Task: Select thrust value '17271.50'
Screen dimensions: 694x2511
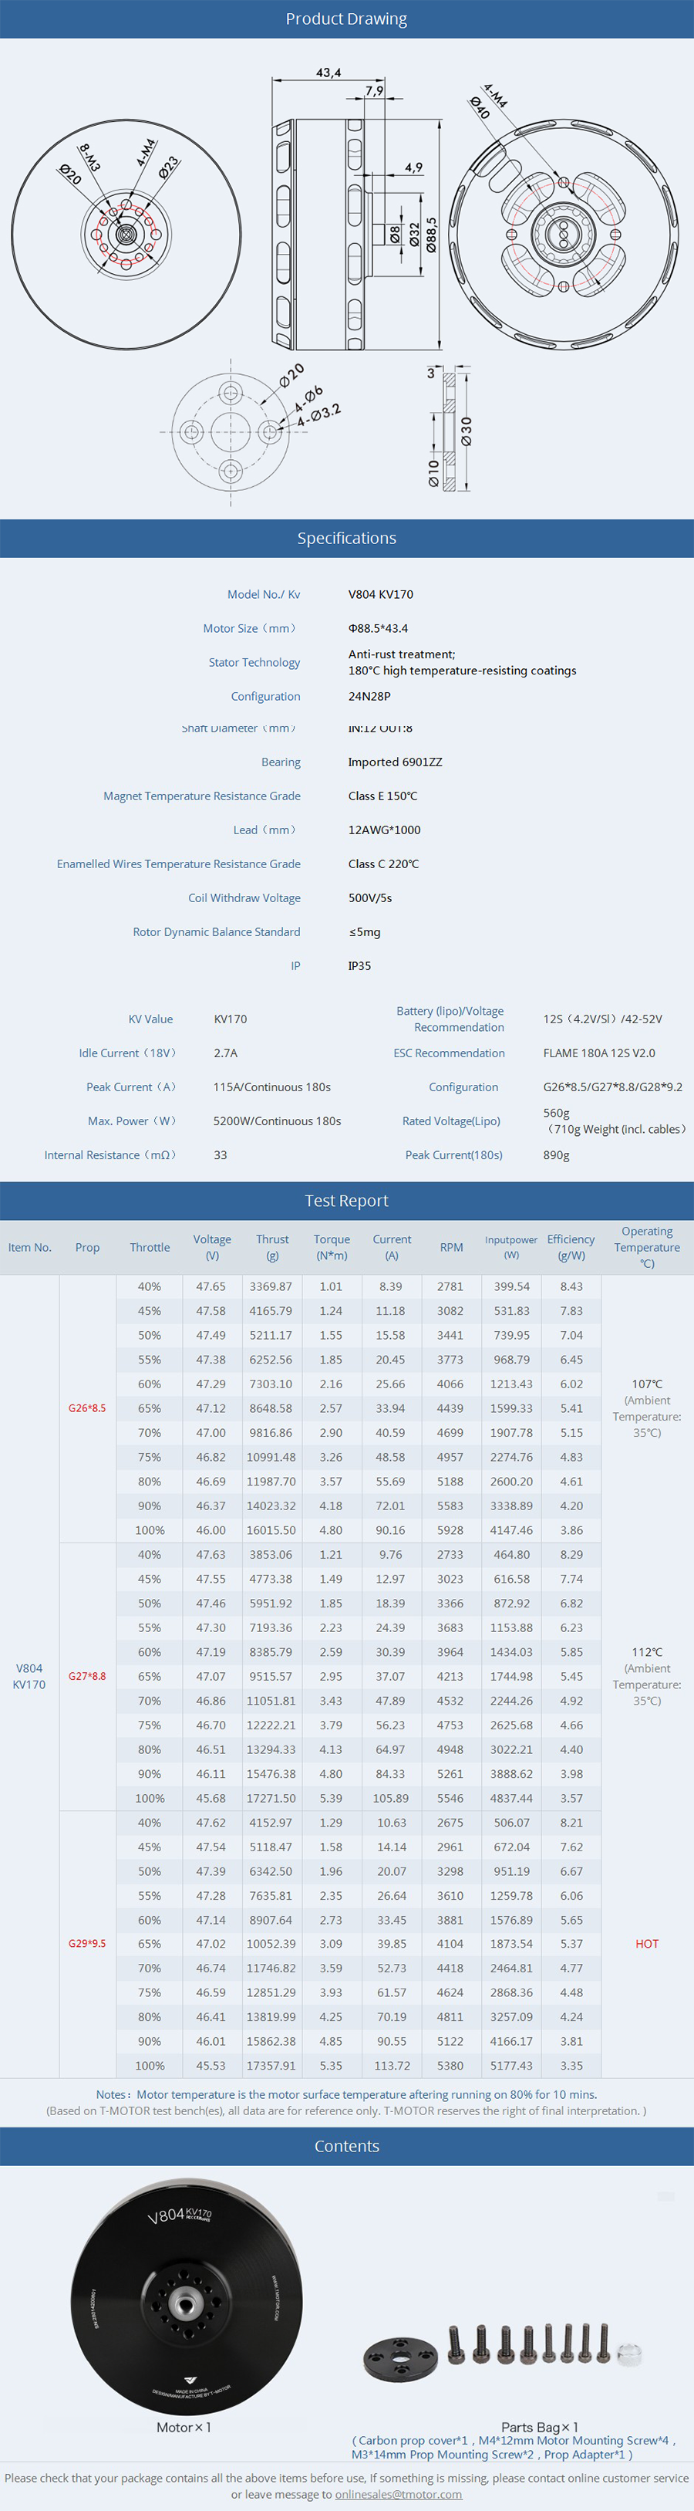Action: (x=271, y=1799)
